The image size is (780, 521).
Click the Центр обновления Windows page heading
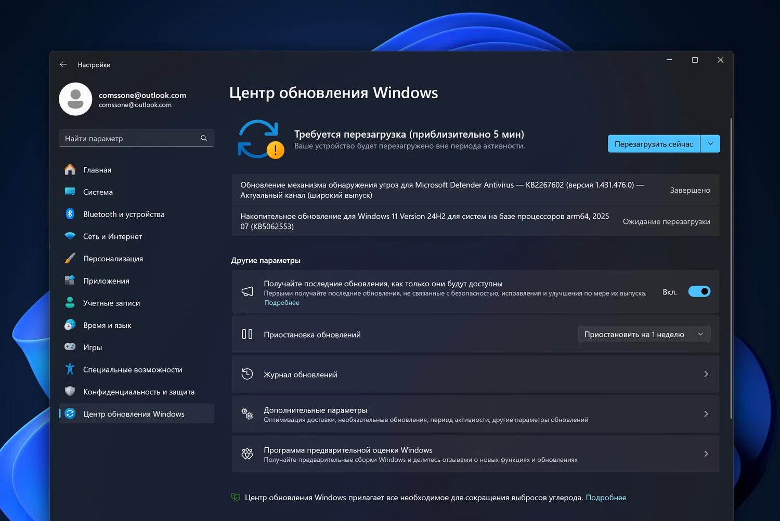(334, 92)
